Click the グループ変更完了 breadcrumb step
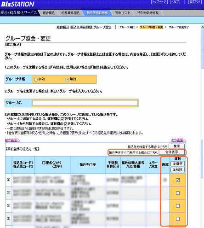The height and width of the screenshot is (228, 204). (x=179, y=27)
